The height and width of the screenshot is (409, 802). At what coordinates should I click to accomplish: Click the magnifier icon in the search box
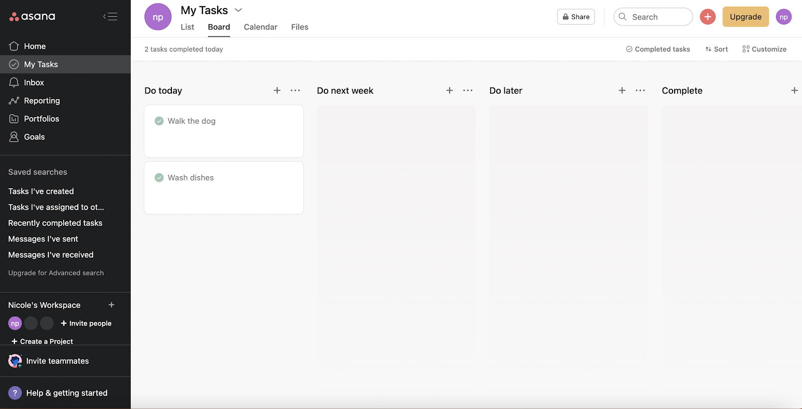(623, 17)
